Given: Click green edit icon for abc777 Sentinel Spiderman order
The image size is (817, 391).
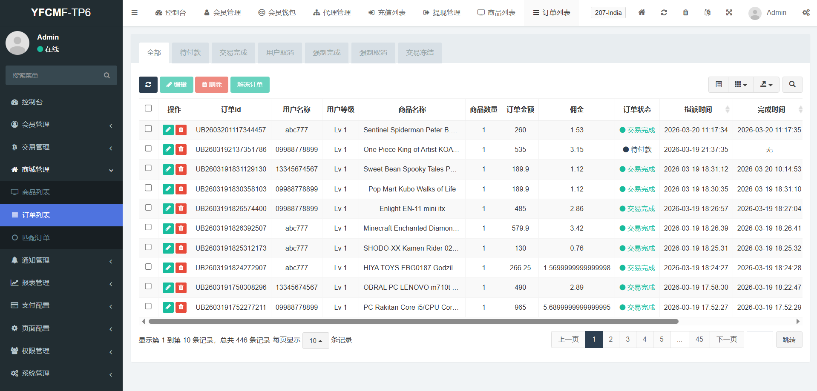Looking at the screenshot, I should tap(168, 130).
